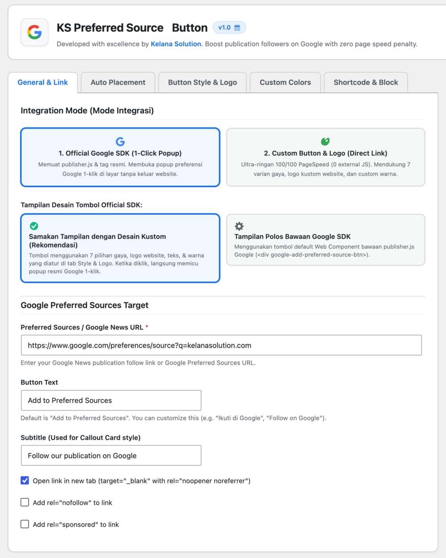Viewport: 446px width, 558px height.
Task: Click the 'Subtitle (Used for Callout Card style)' label
Action: tap(81, 438)
